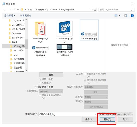This screenshot has width=137, height=127.
Task: Click the 首頁 button
Action: click(51, 75)
